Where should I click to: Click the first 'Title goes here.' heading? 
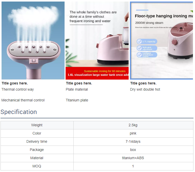click(x=15, y=83)
